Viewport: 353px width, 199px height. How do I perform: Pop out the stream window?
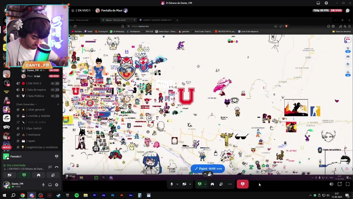pos(340,184)
